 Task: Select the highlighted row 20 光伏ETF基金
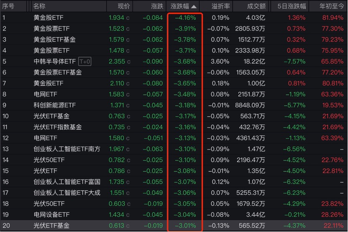[52, 226]
